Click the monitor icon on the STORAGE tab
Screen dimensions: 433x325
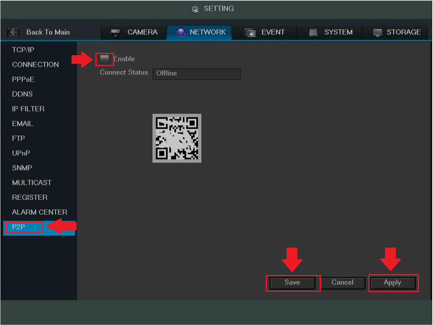click(378, 32)
